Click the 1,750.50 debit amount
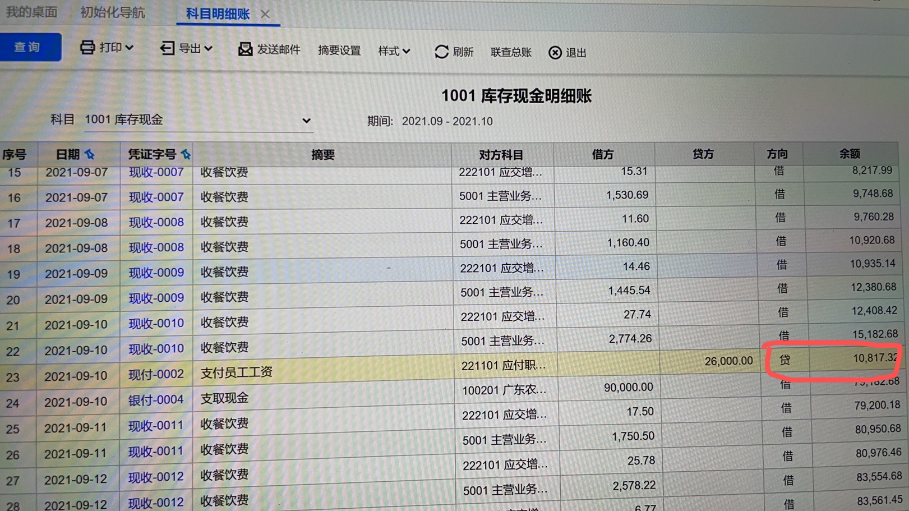Screen dimensions: 909x511 click(633, 436)
